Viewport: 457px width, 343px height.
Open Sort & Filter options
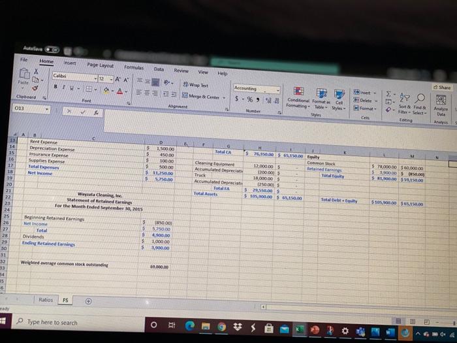[405, 105]
